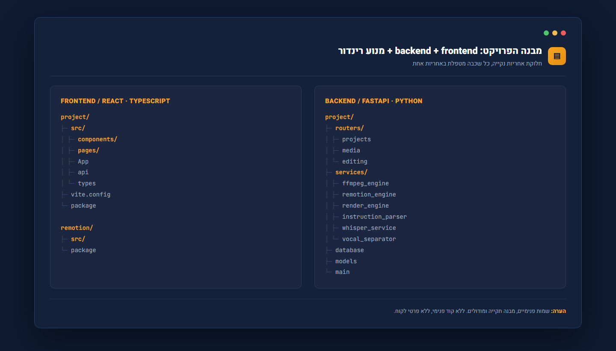
Task: Select package entry below vite.config
Action: 83,205
